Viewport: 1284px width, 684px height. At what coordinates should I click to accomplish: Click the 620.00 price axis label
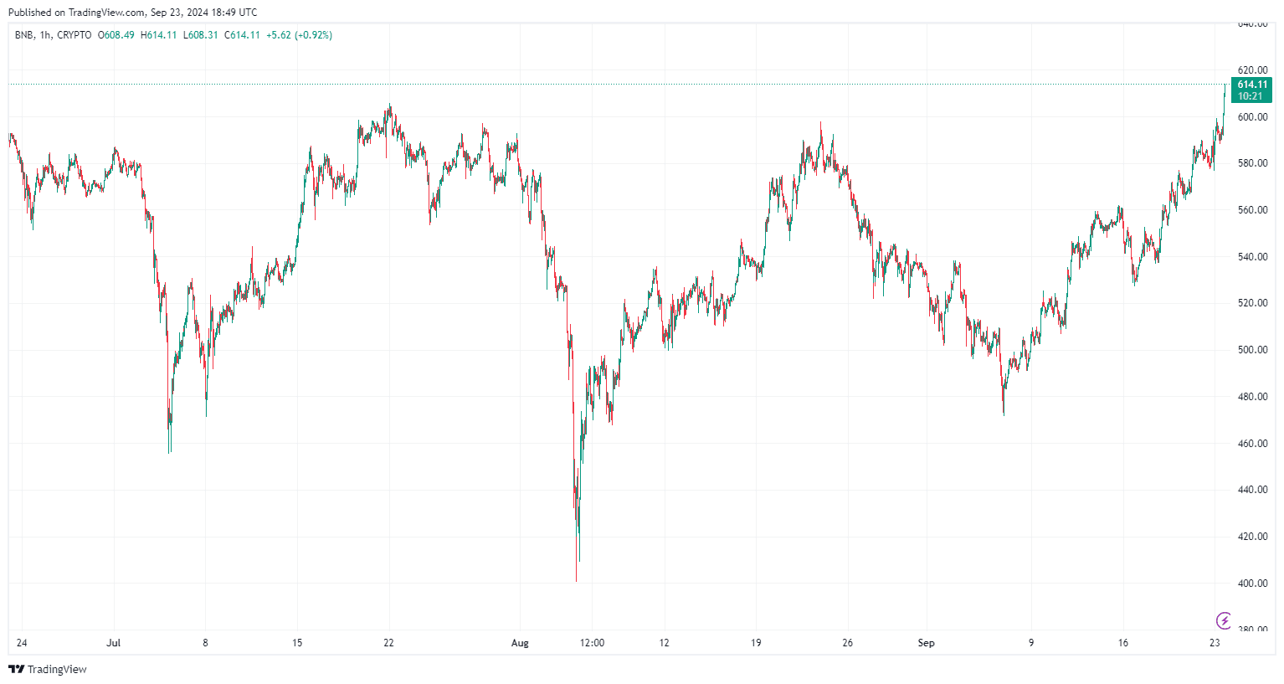click(1252, 70)
